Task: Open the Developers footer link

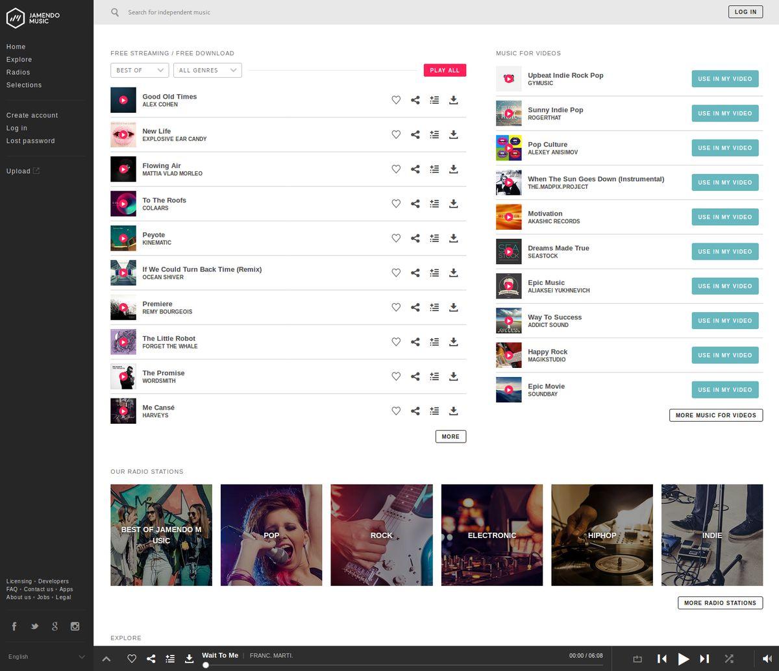Action: pyautogui.click(x=53, y=581)
